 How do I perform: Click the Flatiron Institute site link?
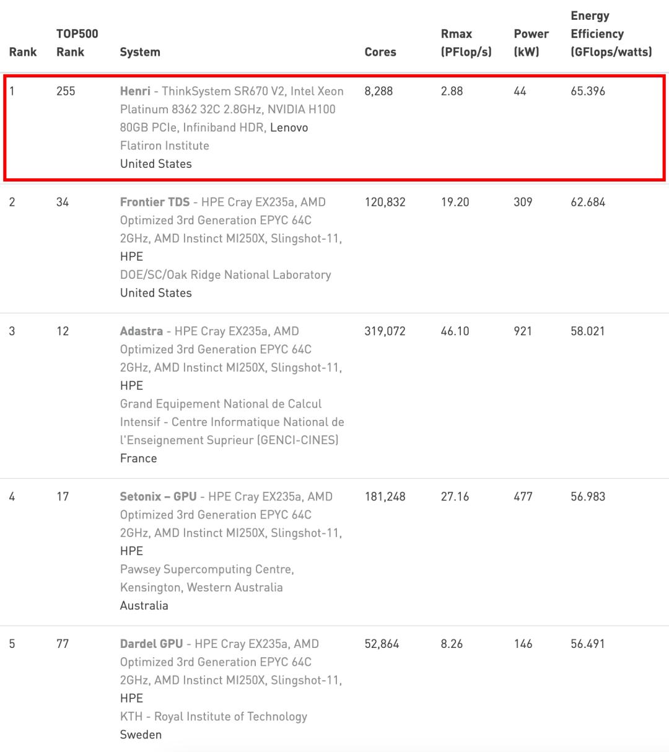click(165, 146)
